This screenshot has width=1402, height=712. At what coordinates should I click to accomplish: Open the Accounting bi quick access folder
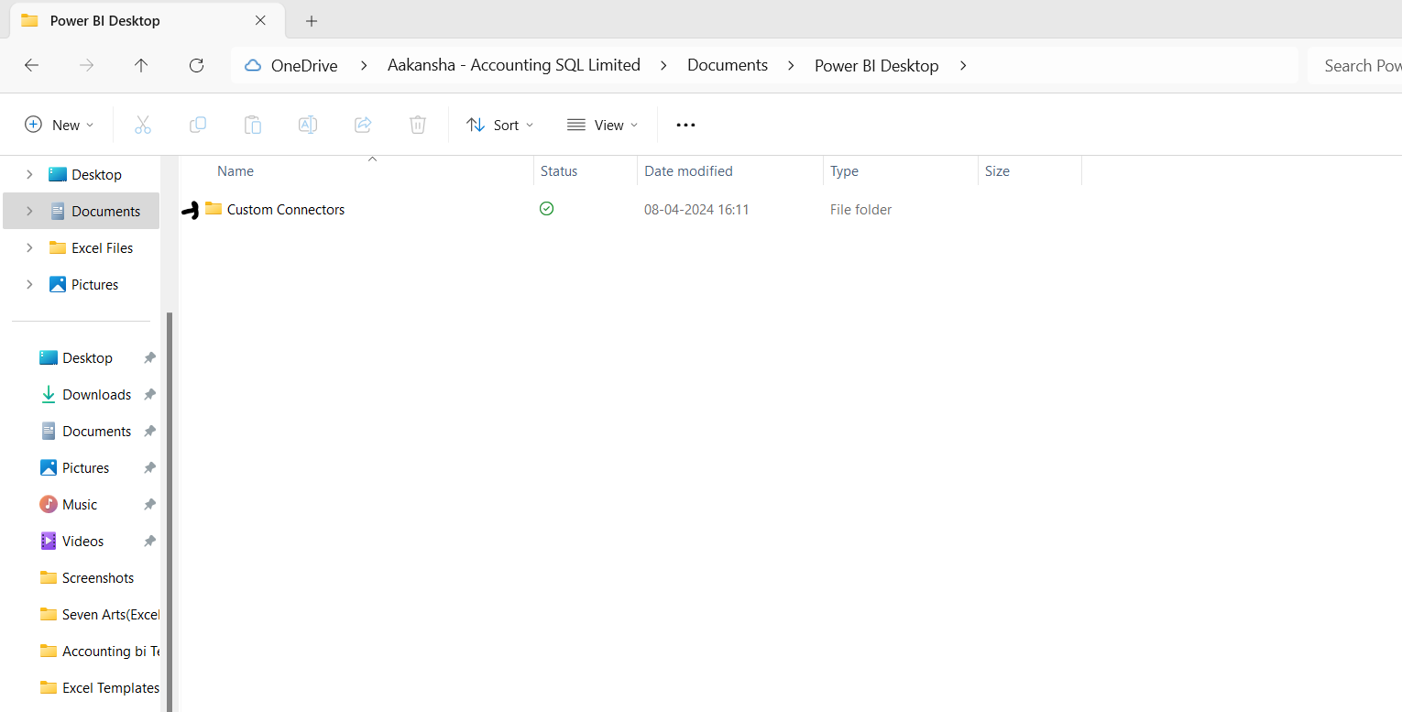point(110,651)
